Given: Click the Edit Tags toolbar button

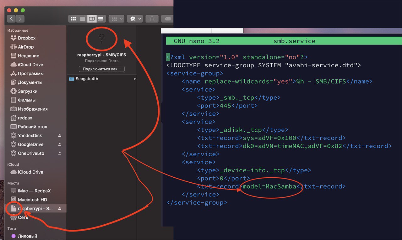Looking at the screenshot, I should coord(167,19).
